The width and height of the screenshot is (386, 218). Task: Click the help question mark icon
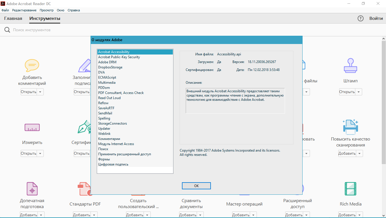point(360,18)
